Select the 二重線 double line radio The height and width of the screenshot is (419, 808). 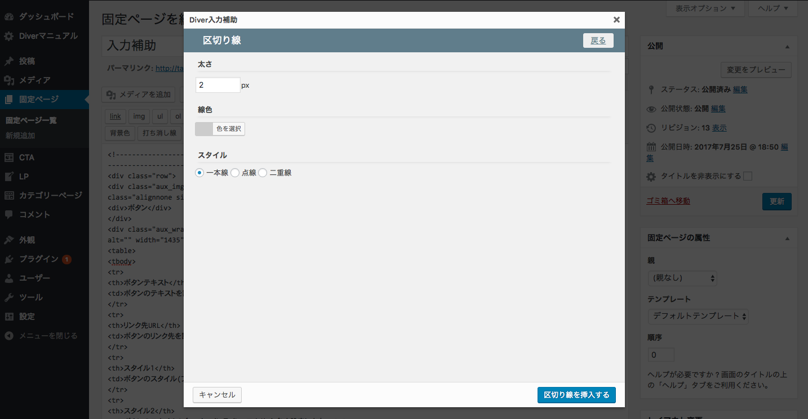[263, 173]
